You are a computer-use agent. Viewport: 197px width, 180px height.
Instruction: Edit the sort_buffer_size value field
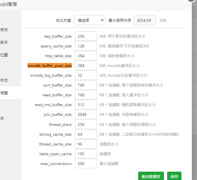click(86, 85)
